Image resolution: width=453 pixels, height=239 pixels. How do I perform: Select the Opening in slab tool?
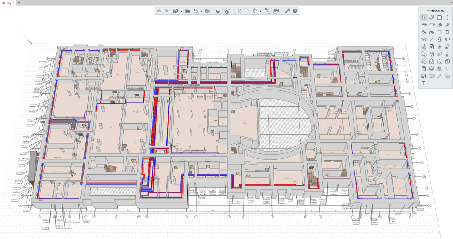coord(431,25)
